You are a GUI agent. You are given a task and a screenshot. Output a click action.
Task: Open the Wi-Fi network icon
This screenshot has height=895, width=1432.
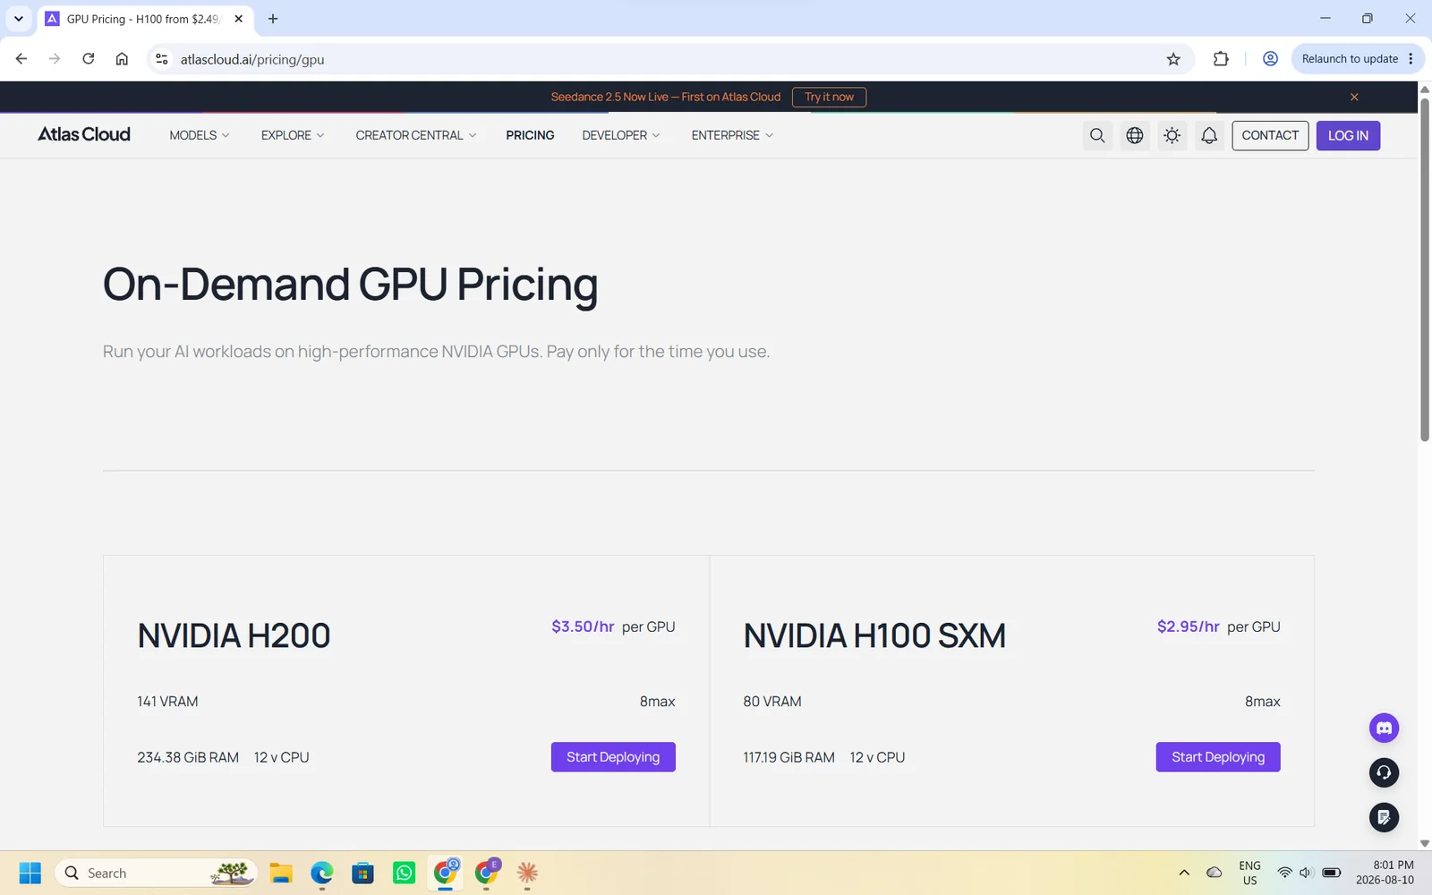(x=1284, y=873)
